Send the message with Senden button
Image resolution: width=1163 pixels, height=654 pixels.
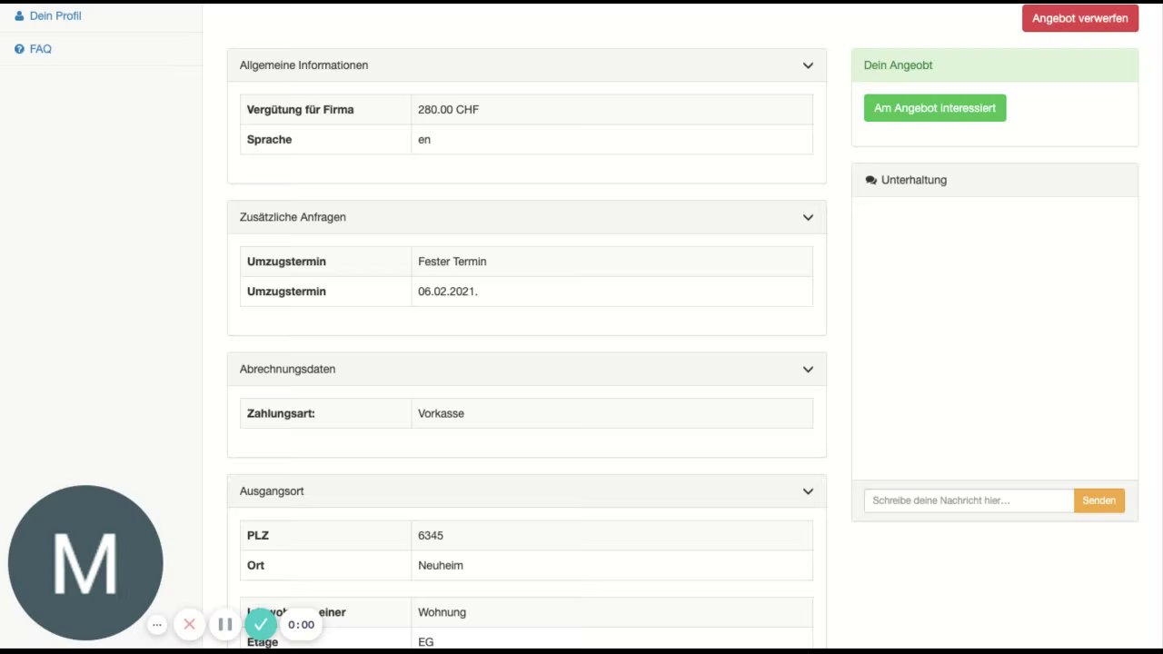point(1099,500)
